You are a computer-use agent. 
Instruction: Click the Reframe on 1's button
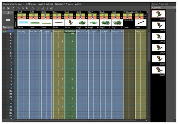19,8
